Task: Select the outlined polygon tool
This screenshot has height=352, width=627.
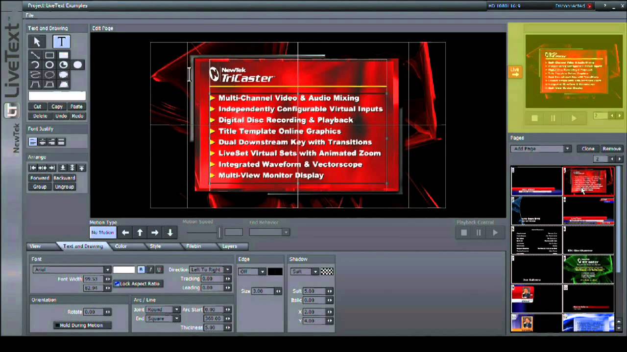Action: [x=49, y=85]
